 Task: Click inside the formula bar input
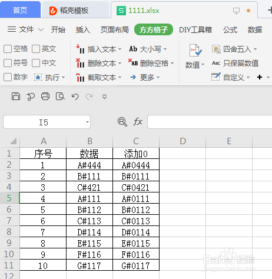[210, 122]
